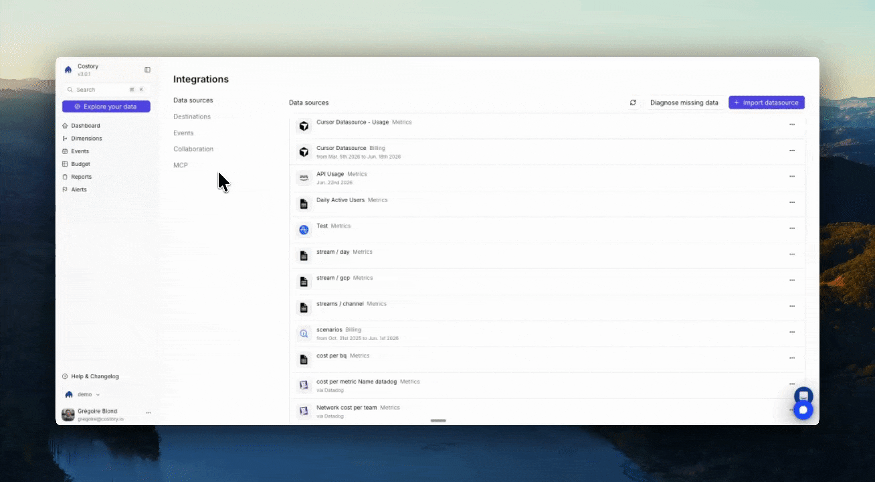Open options menu for stream / day
The height and width of the screenshot is (482, 875).
coord(792,254)
